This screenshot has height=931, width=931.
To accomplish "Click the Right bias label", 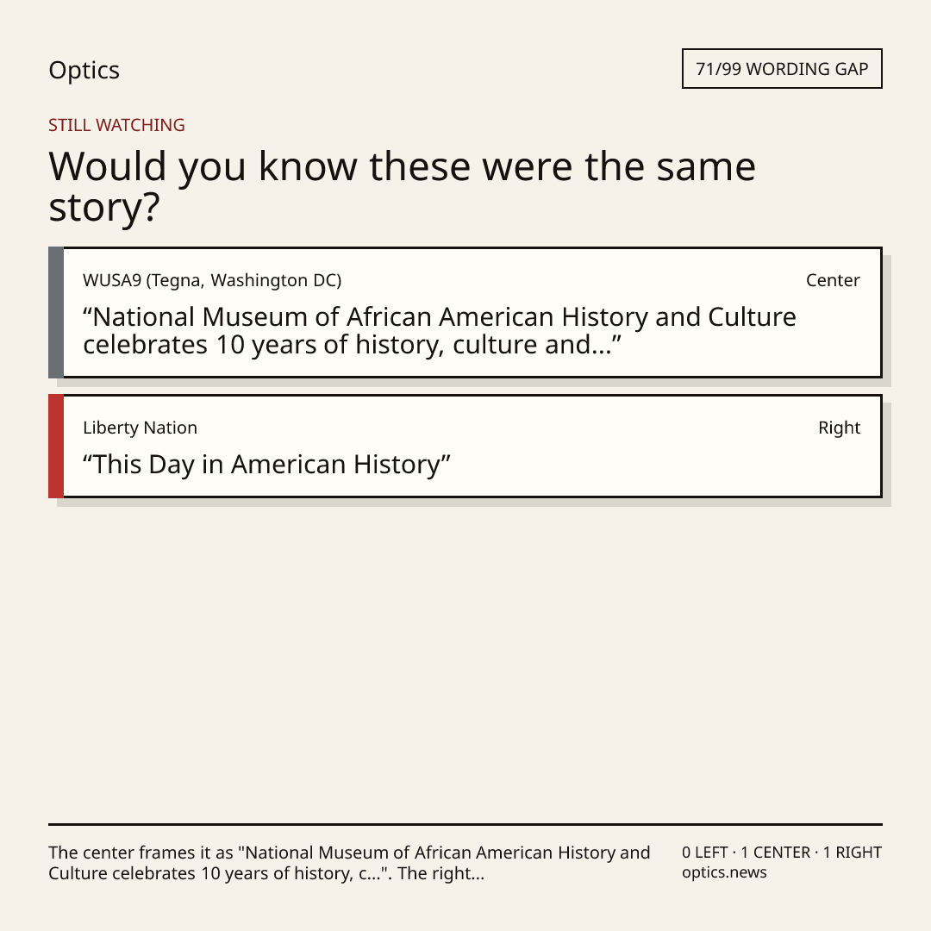I will [839, 428].
